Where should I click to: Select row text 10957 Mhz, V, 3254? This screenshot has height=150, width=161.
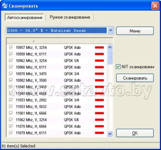31,48
